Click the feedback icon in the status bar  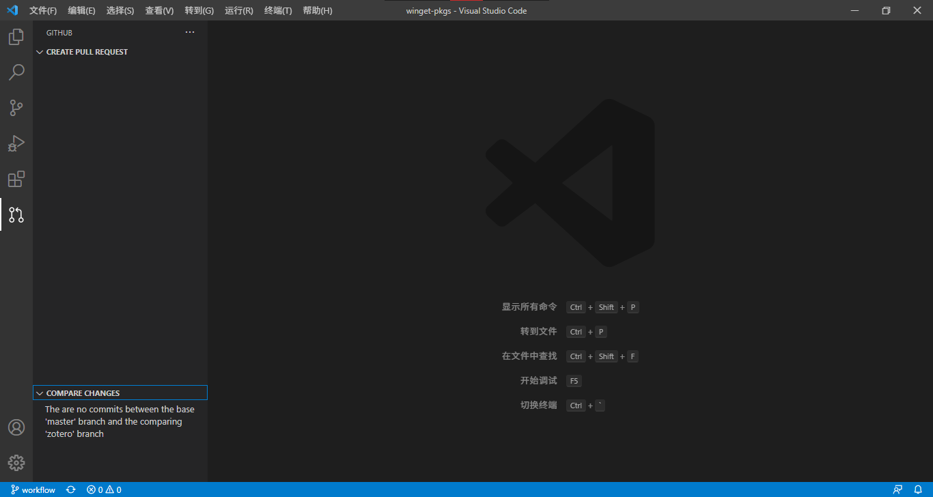(x=897, y=489)
